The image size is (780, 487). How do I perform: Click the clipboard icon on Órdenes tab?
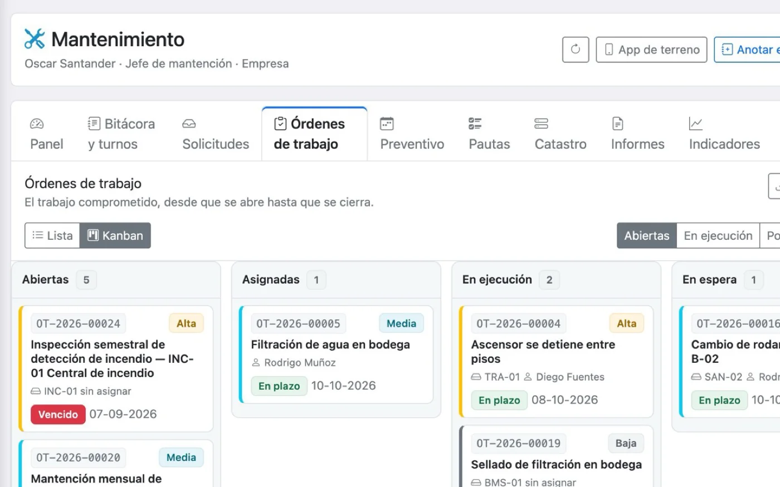(280, 124)
